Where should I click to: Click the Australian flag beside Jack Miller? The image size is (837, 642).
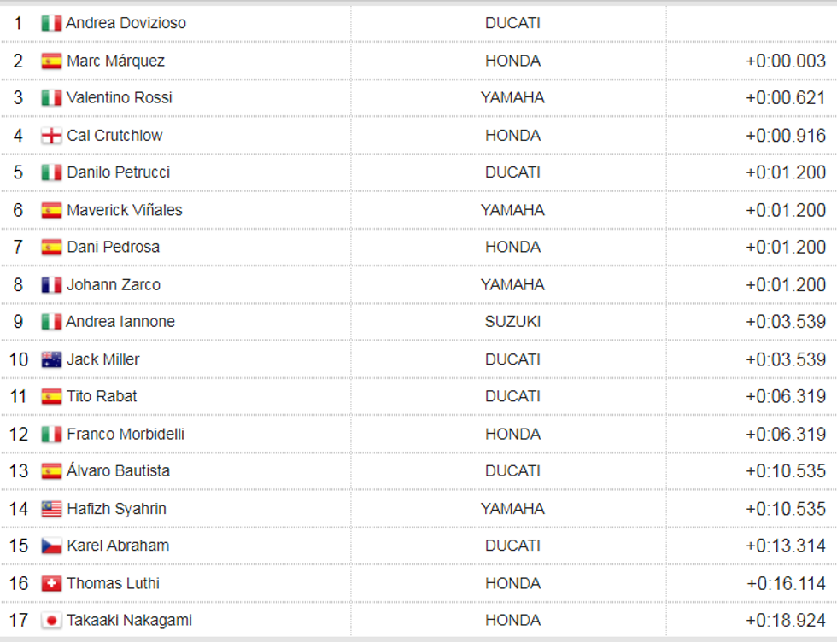[x=51, y=359]
